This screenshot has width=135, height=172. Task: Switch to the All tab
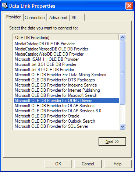(x=77, y=18)
